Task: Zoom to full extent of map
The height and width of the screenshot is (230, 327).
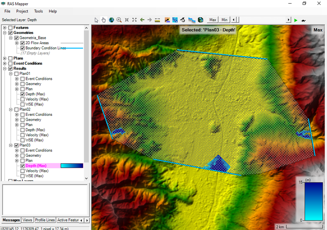Action: (134, 20)
